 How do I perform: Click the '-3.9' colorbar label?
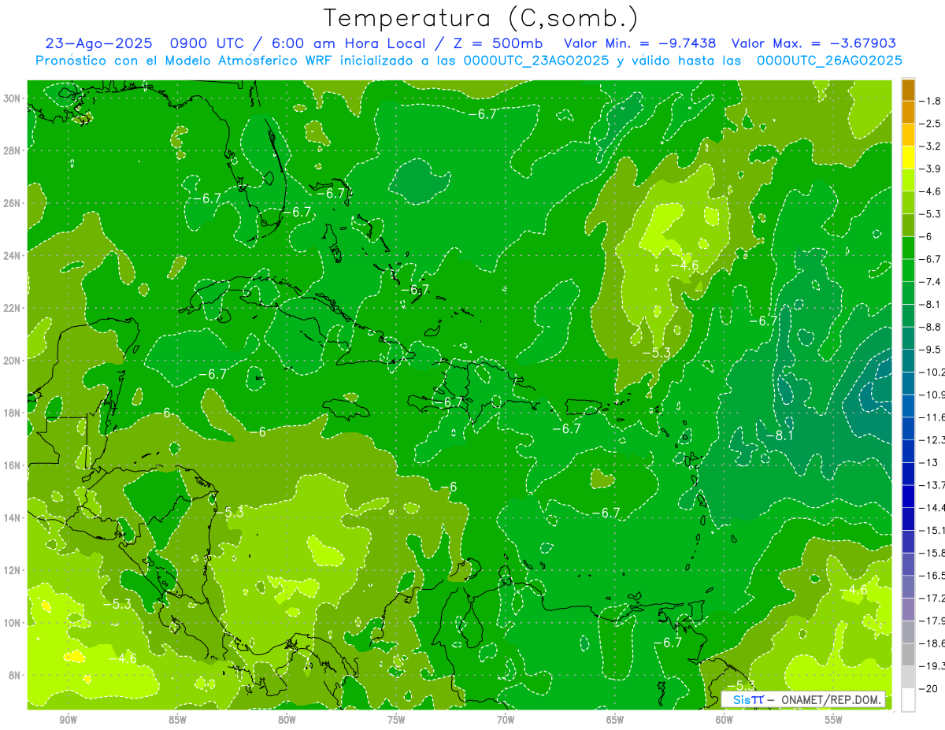coord(931,169)
